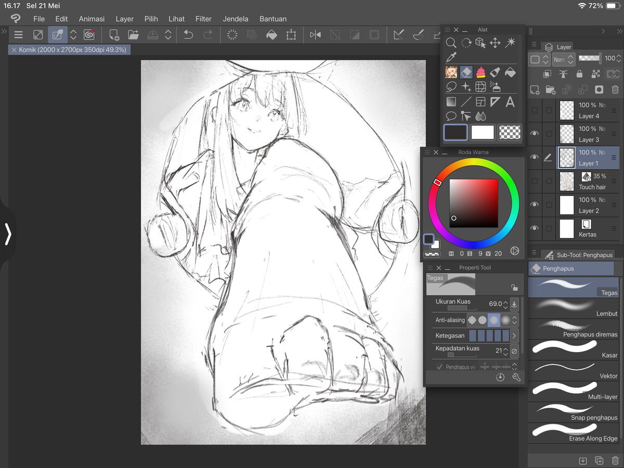
Task: Select the Paint bucket fill tool
Action: click(x=510, y=72)
